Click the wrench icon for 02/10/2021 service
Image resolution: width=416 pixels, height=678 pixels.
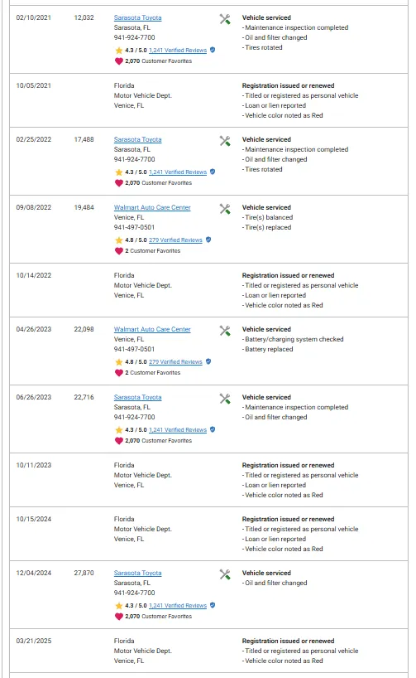coord(225,19)
